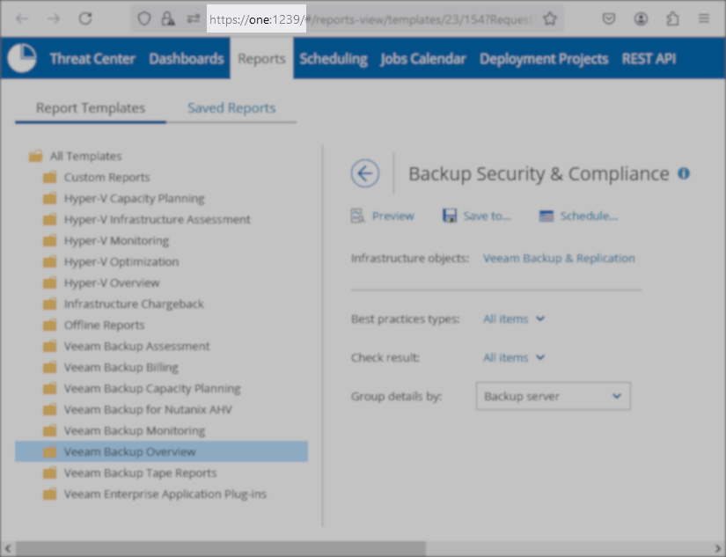Click the Preview report icon
Viewport: 726px width, 557px height.
[357, 216]
